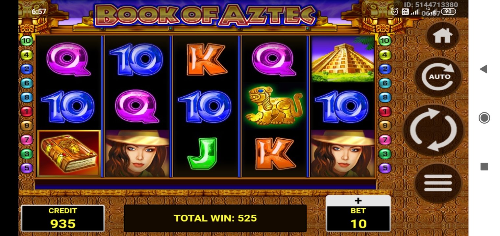Select payline 10 marker on left

coord(27,41)
